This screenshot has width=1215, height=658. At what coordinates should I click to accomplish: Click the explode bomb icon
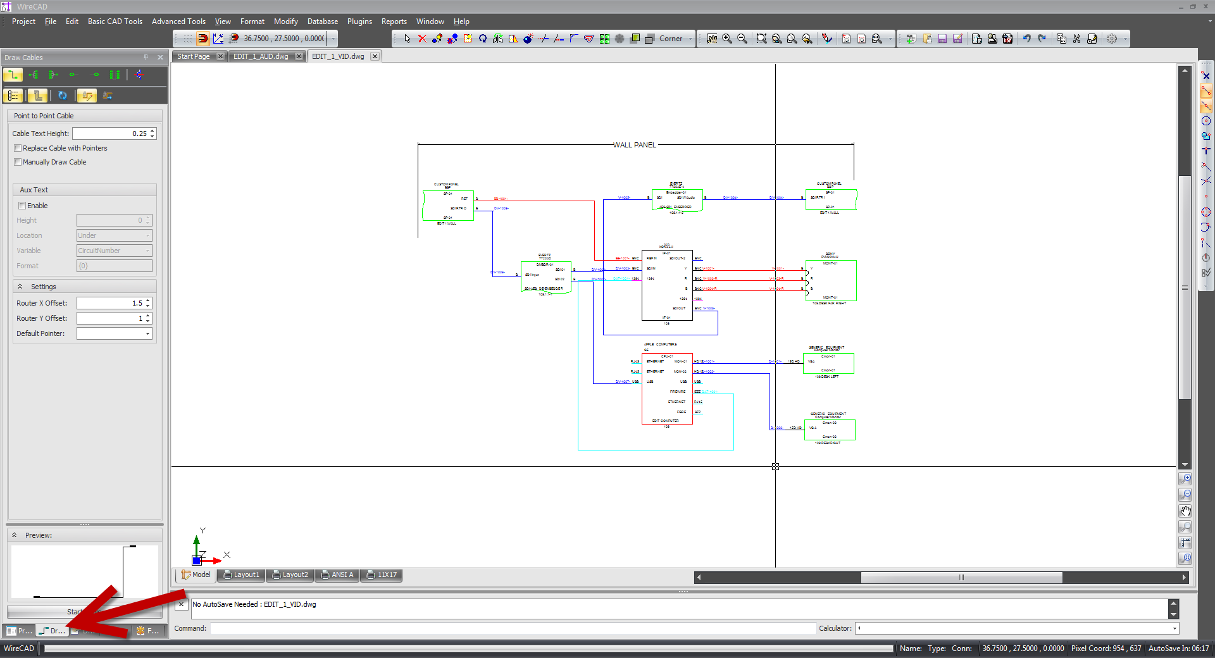pyautogui.click(x=528, y=39)
